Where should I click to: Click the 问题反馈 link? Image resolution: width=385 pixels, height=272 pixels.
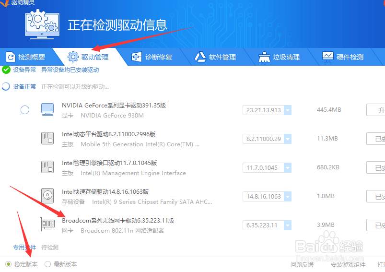pyautogui.click(x=302, y=265)
